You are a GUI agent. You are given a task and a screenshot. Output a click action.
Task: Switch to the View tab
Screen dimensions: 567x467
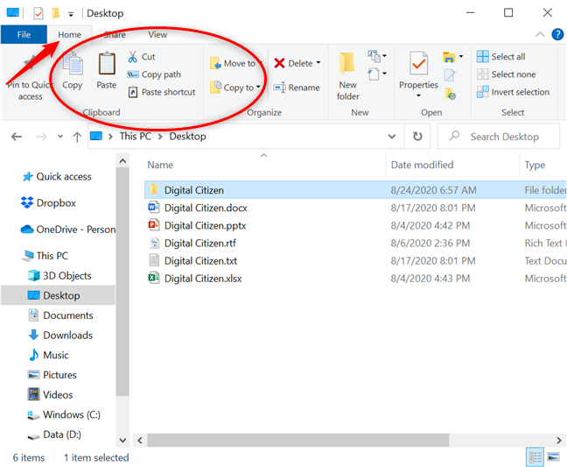[157, 35]
